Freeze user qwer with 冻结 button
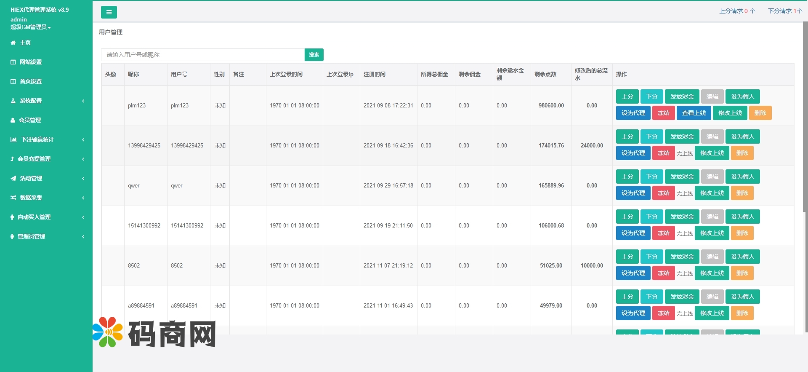This screenshot has width=808, height=372. point(663,193)
